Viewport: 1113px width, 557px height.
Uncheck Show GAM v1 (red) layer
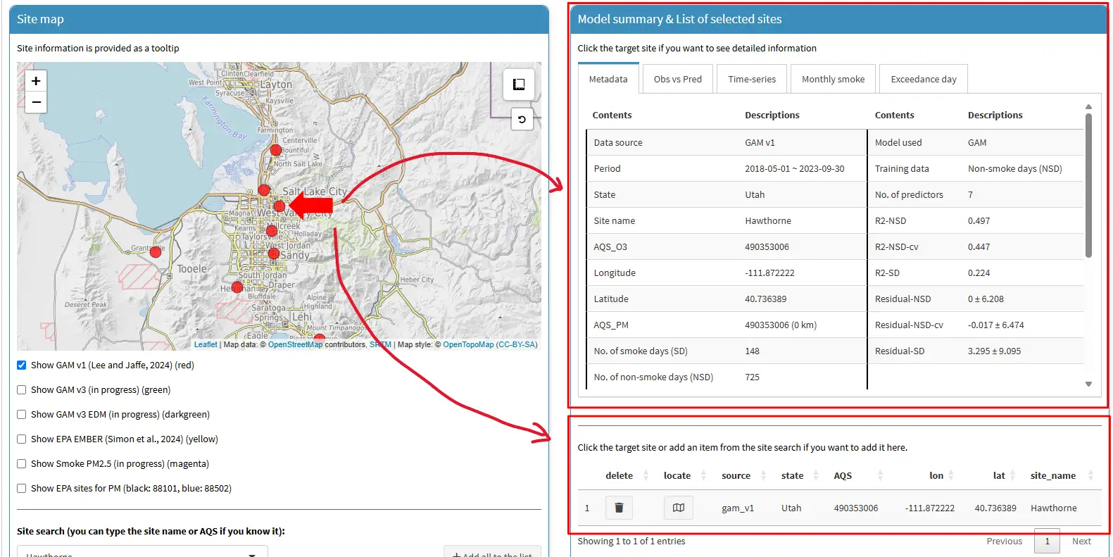[22, 365]
